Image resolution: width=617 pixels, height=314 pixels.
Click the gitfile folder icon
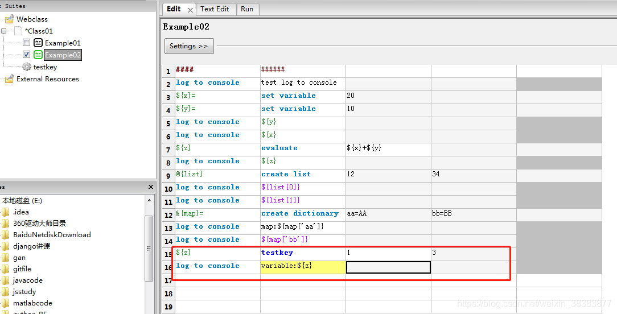pos(5,269)
